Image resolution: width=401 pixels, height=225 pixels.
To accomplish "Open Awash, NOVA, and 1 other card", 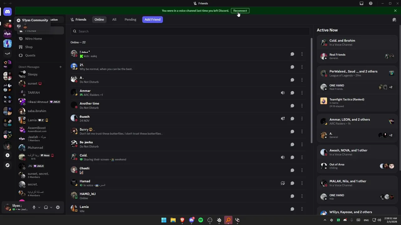I will (x=357, y=152).
